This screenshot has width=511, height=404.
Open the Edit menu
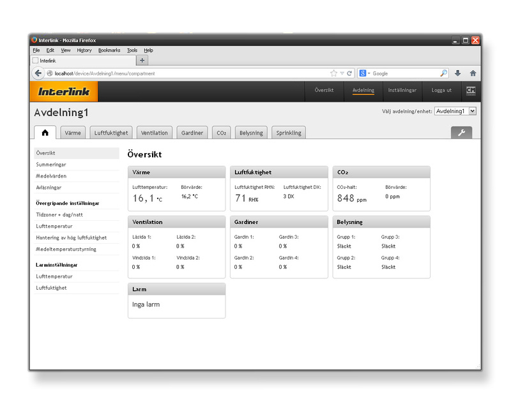pos(50,50)
